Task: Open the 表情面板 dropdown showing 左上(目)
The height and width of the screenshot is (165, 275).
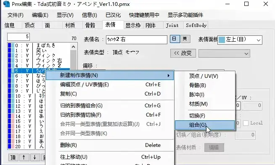Action: tap(240, 40)
